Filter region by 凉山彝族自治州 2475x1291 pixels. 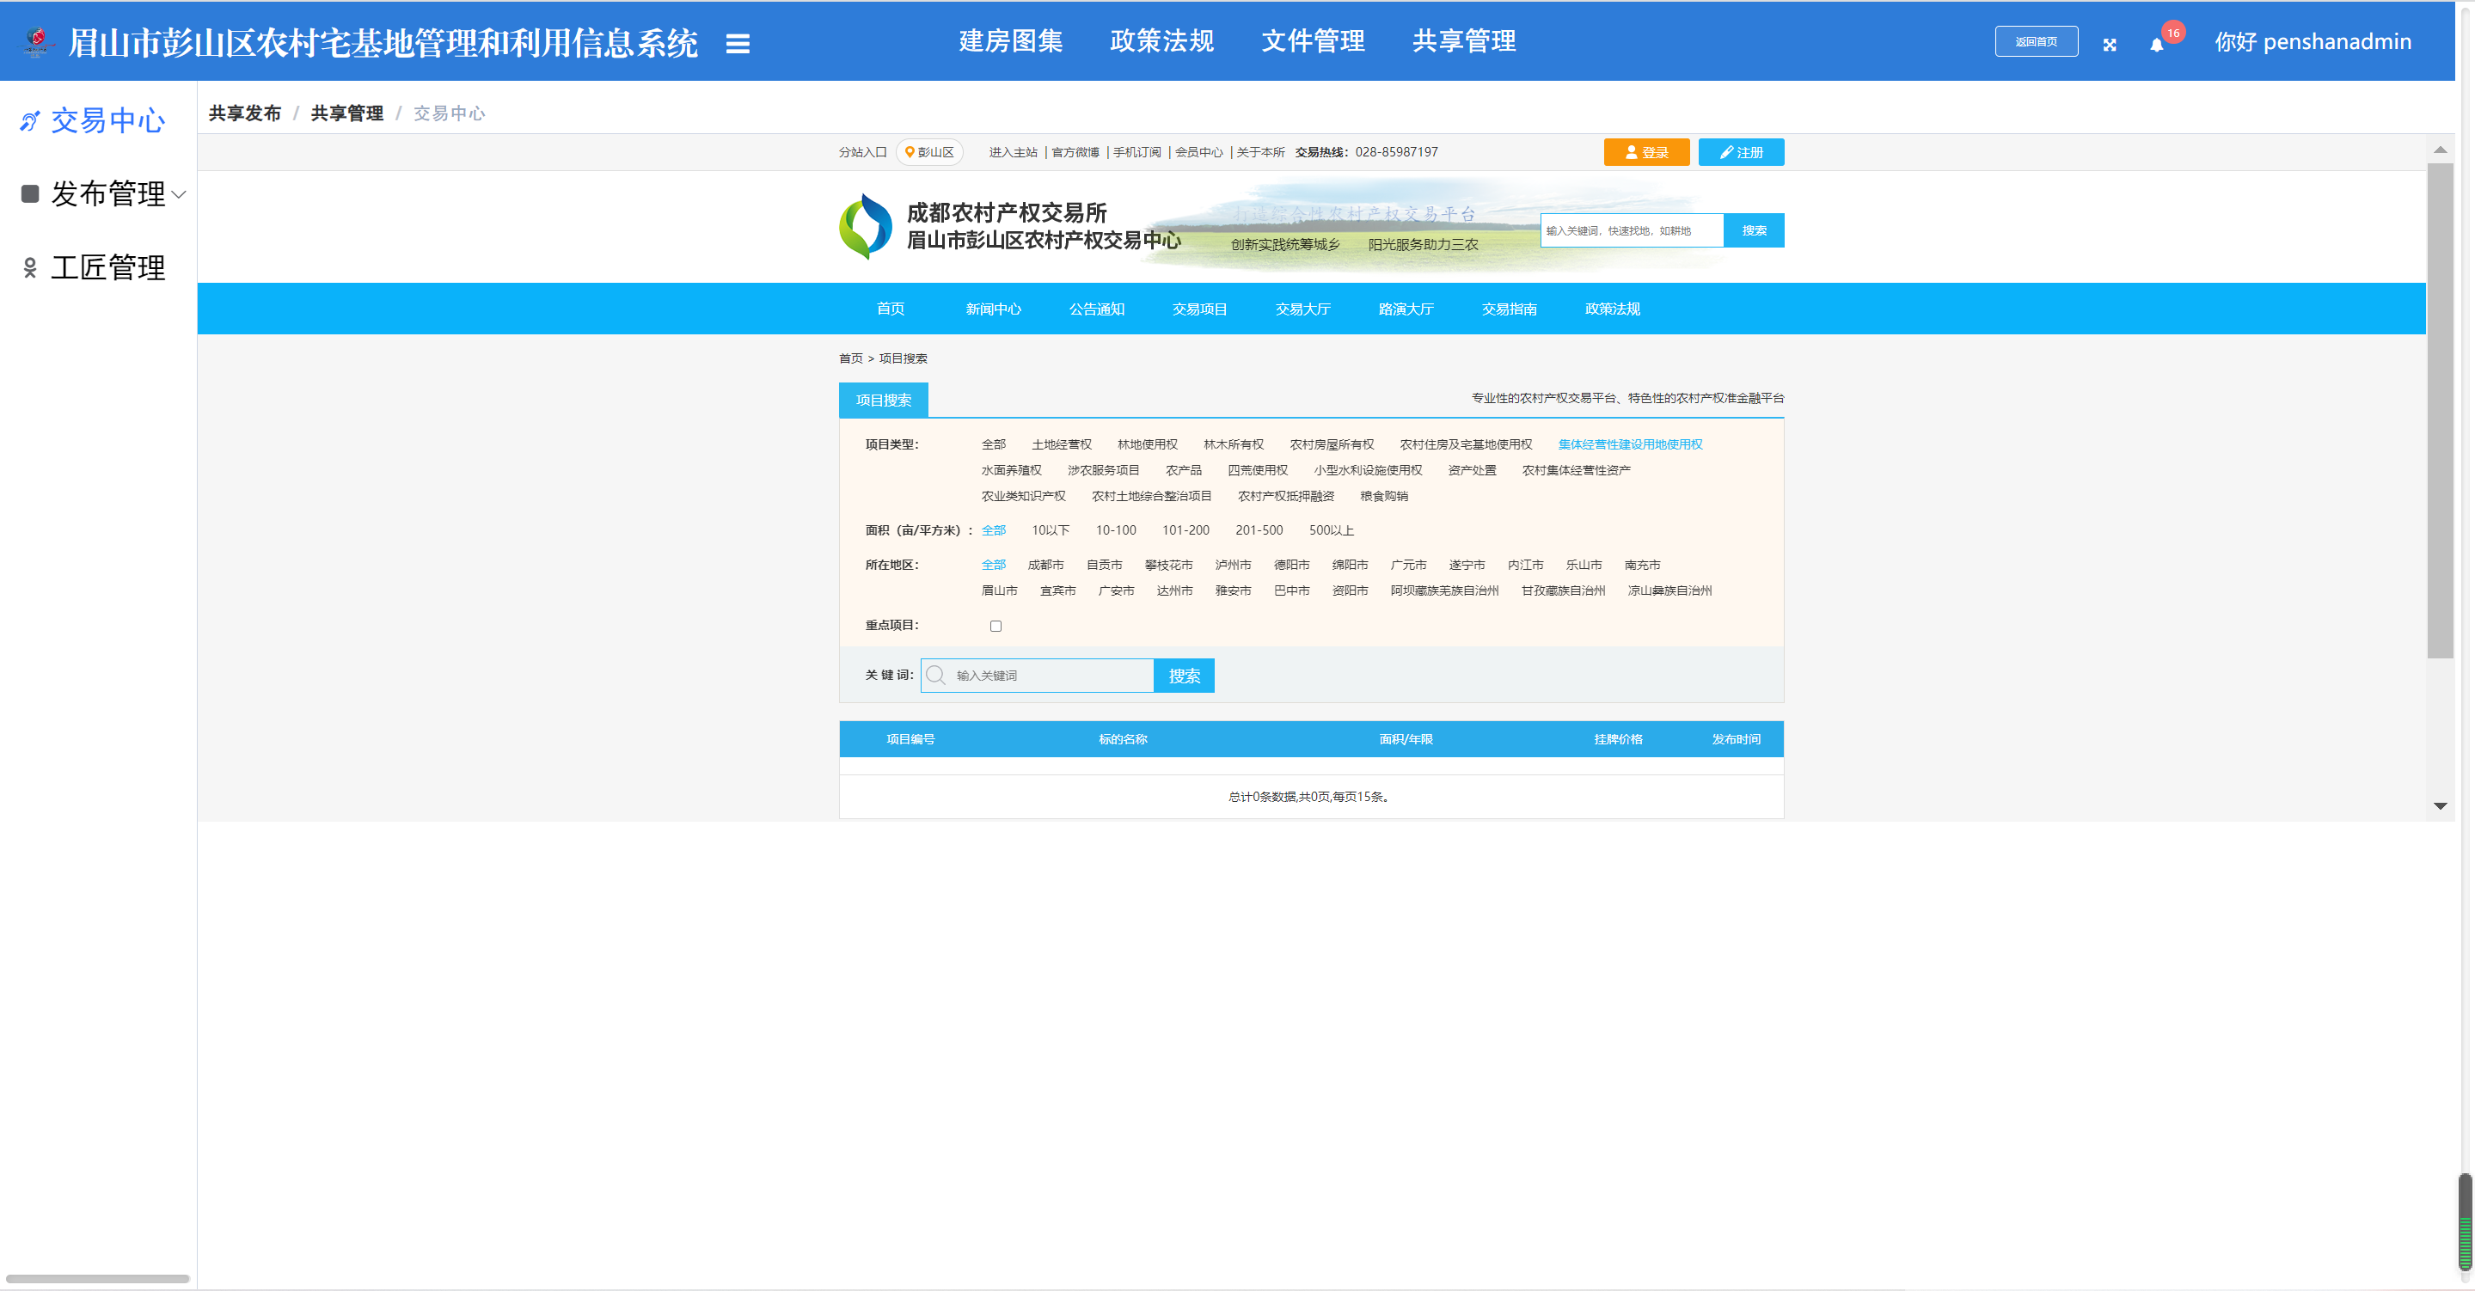[1669, 590]
